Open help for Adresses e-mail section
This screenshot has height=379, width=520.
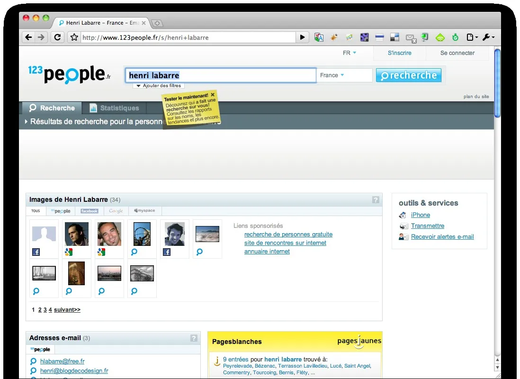tap(194, 338)
